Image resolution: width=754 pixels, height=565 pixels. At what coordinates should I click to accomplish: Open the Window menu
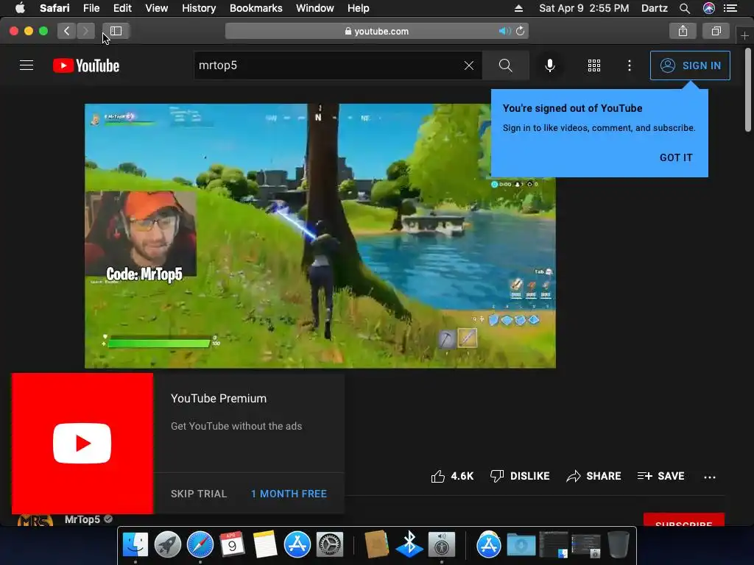[315, 8]
